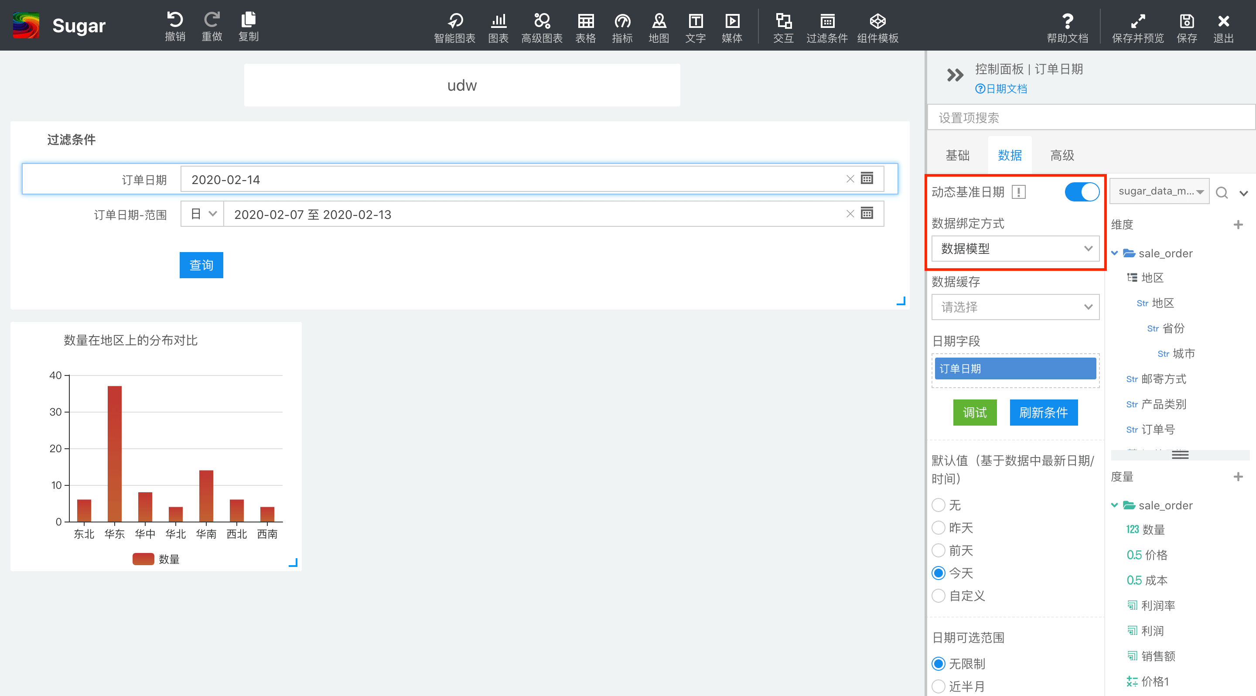Clear the 2020-02-14 date value
Image resolution: width=1256 pixels, height=696 pixels.
pyautogui.click(x=850, y=179)
